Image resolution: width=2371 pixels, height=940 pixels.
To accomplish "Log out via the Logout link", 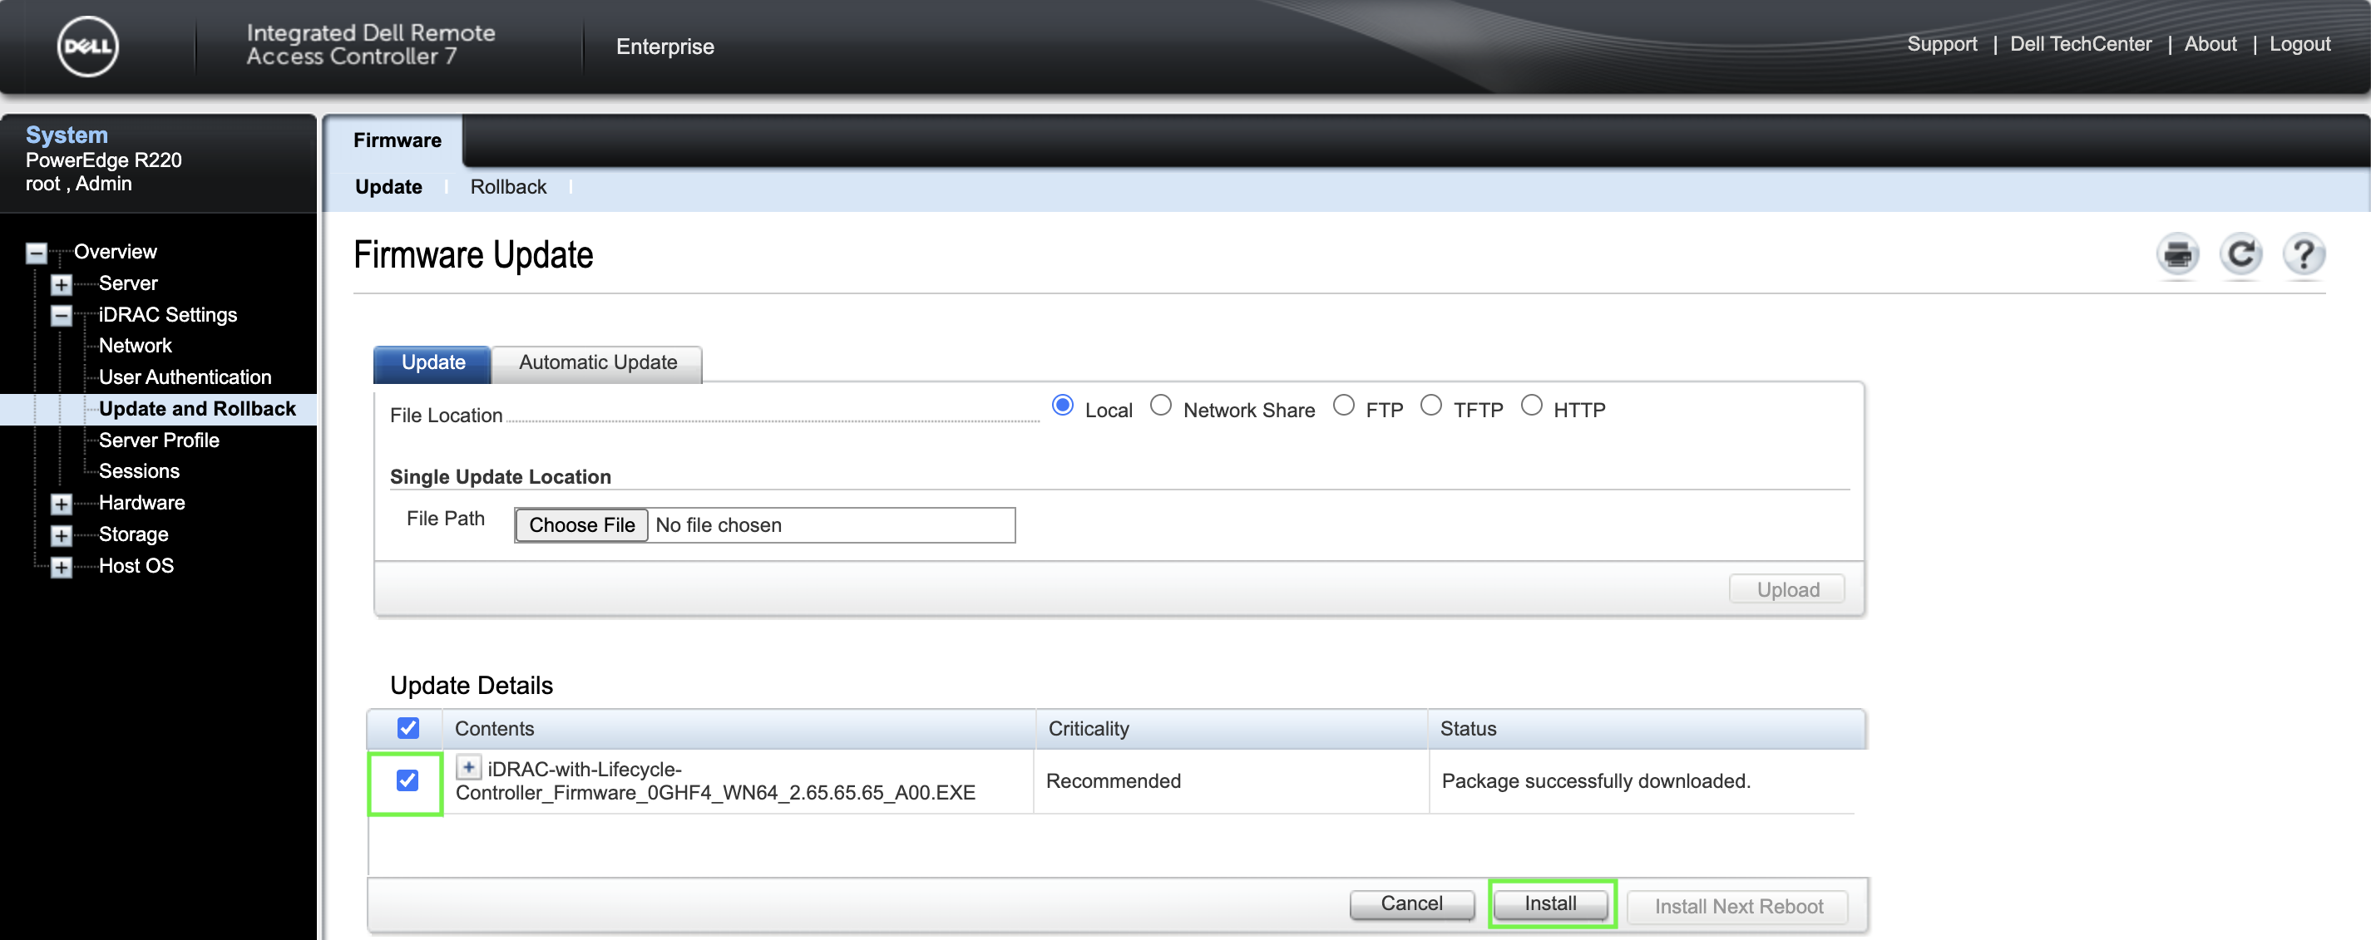I will [x=2299, y=44].
